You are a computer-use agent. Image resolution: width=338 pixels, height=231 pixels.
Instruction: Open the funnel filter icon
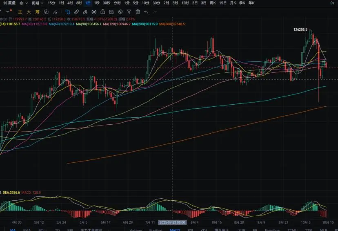[x=129, y=12]
